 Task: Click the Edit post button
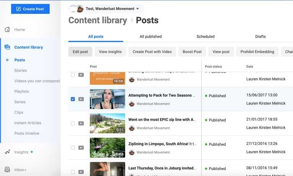tap(80, 52)
